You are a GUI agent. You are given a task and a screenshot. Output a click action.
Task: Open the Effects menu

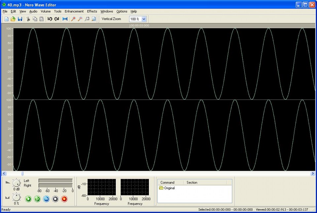click(x=92, y=11)
